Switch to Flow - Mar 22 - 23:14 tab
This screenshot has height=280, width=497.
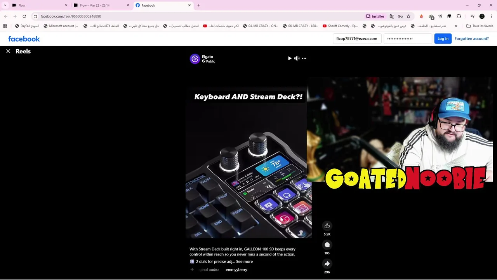click(101, 5)
